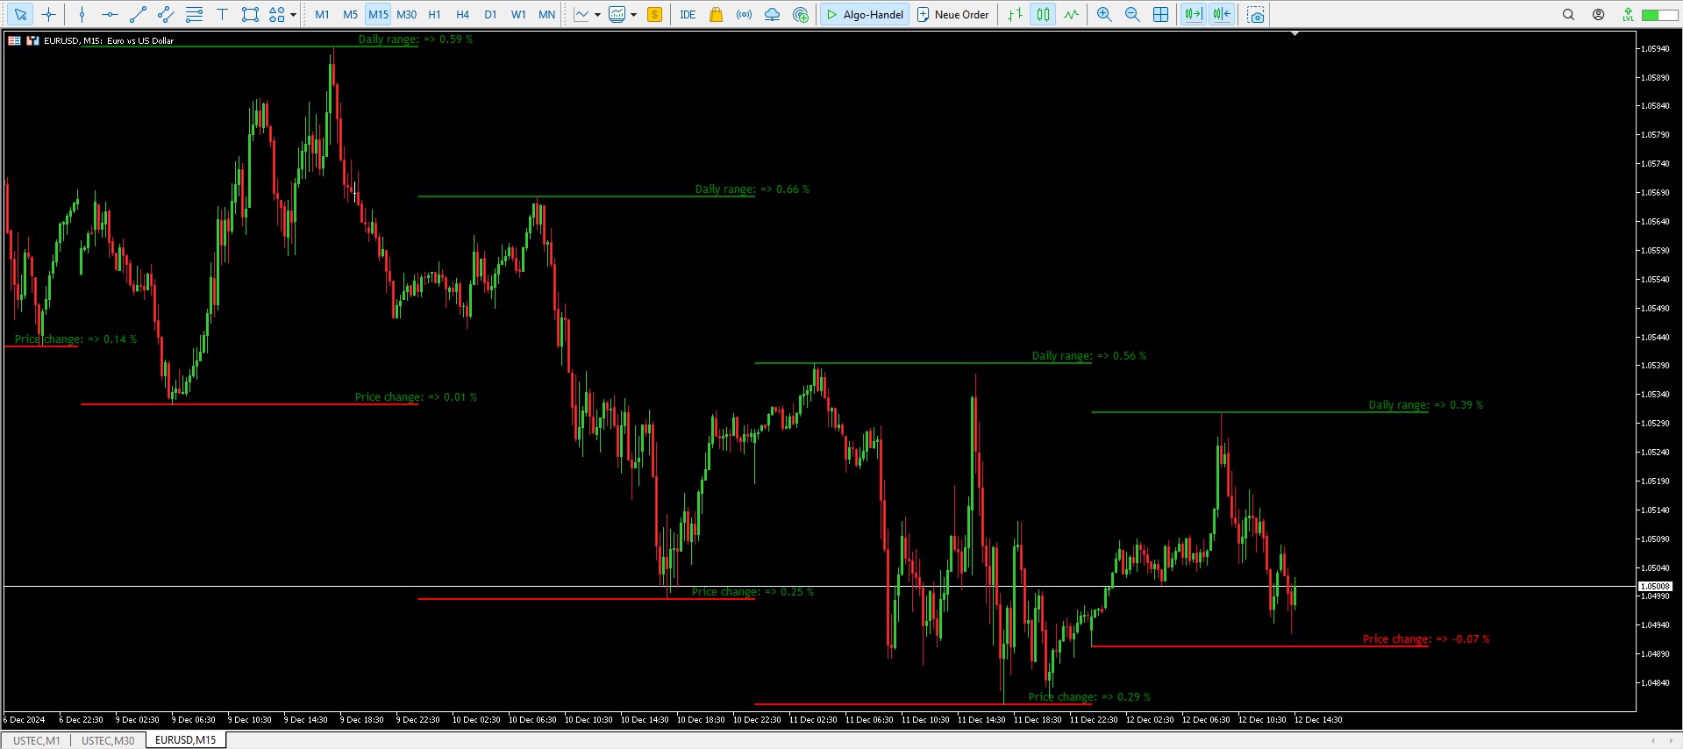1683x749 pixels.
Task: Open the search magnifier
Action: click(1568, 14)
